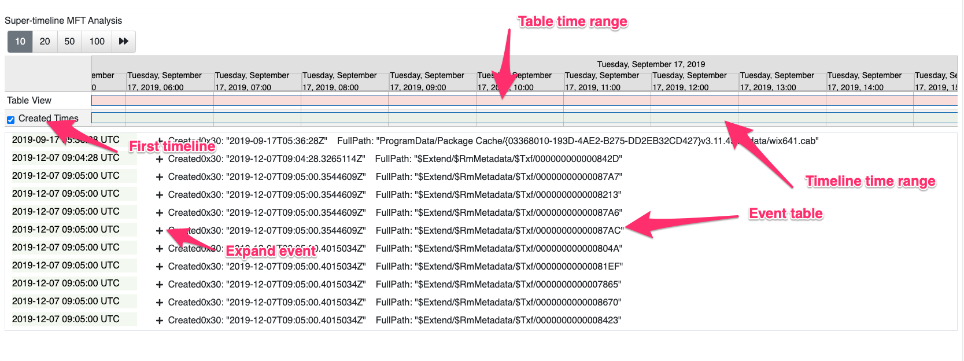Click plus icon for event ending 8423
The height and width of the screenshot is (361, 964).
[x=160, y=321]
